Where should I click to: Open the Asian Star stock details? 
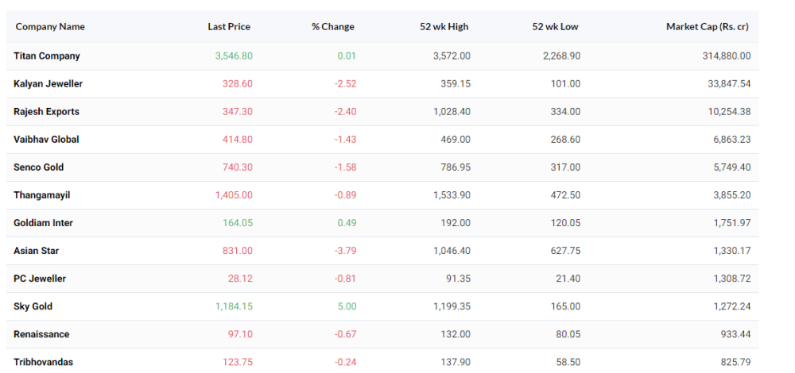click(37, 251)
